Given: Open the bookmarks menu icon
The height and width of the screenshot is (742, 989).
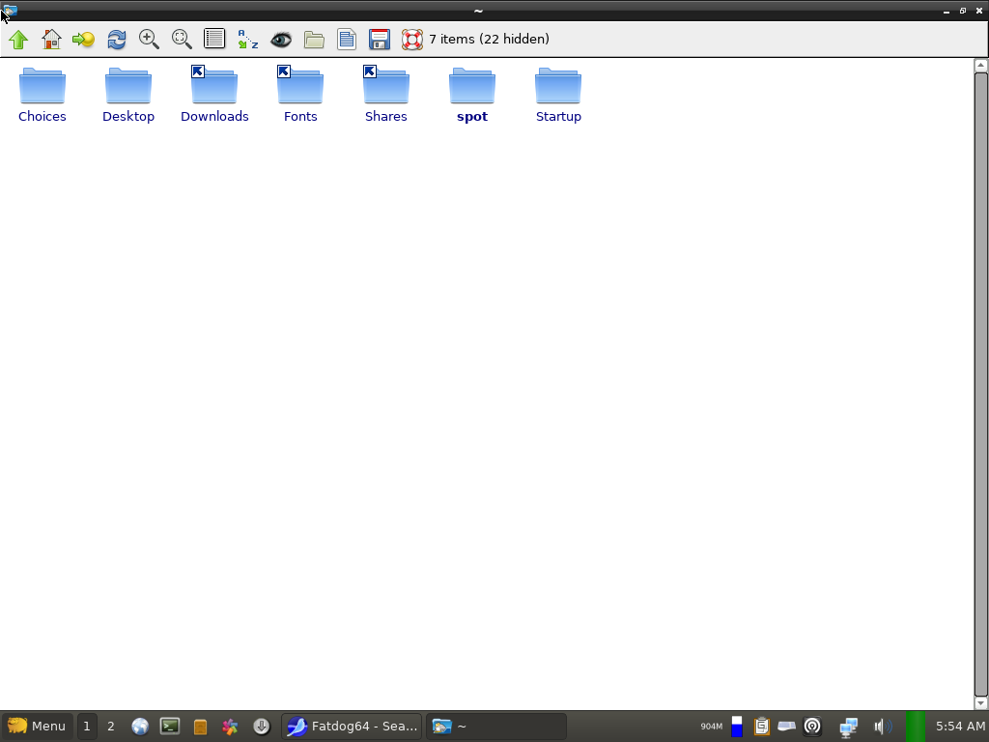Looking at the screenshot, I should [x=84, y=40].
